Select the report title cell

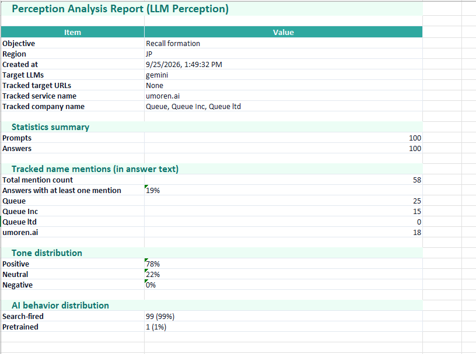pyautogui.click(x=212, y=9)
